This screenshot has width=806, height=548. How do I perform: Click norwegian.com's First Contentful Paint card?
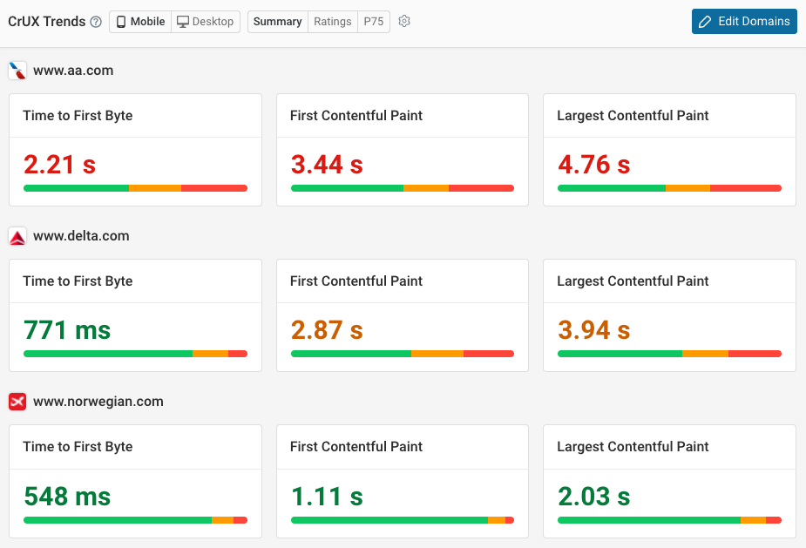402,481
